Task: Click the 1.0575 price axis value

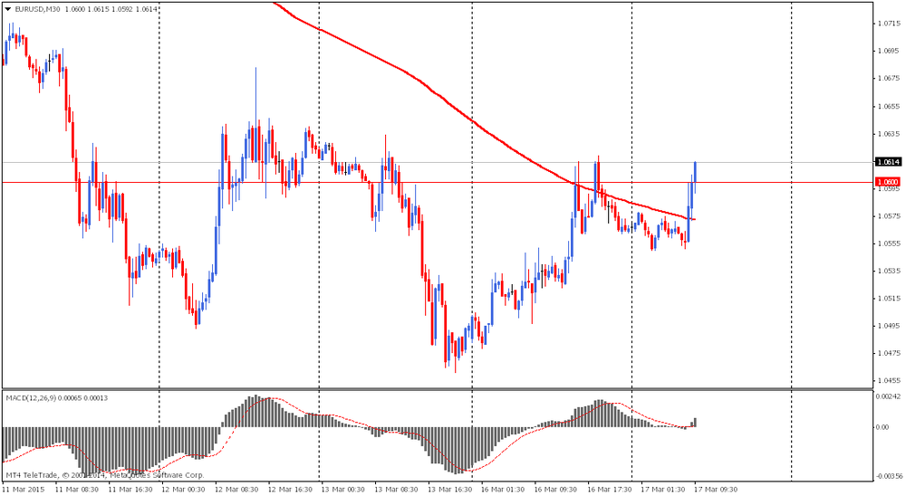Action: coord(889,216)
